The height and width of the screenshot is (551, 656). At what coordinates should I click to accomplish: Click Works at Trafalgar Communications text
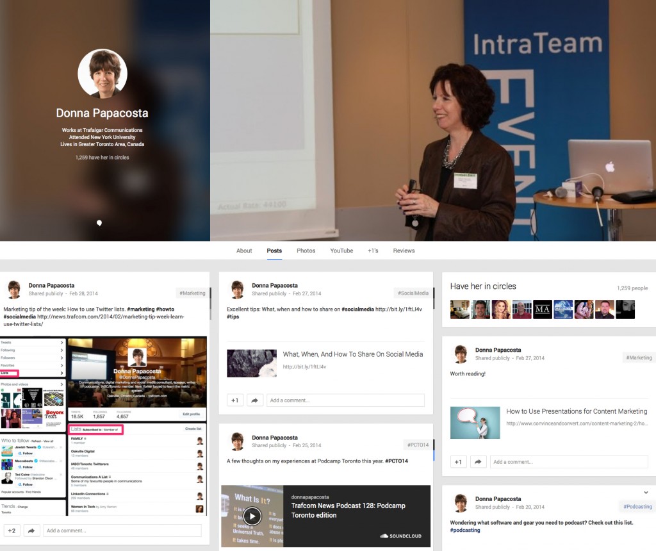pyautogui.click(x=102, y=130)
